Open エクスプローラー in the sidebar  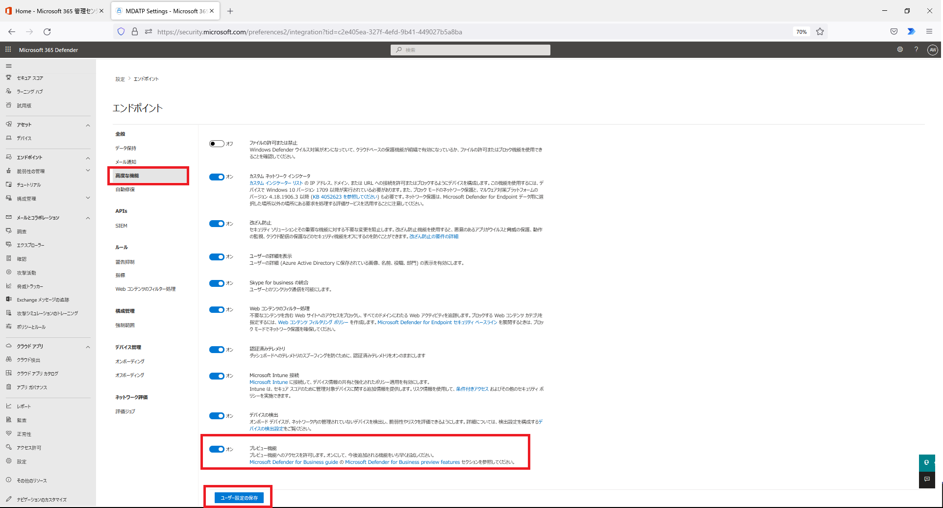point(31,245)
